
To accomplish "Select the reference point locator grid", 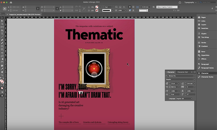I will point(5,9).
